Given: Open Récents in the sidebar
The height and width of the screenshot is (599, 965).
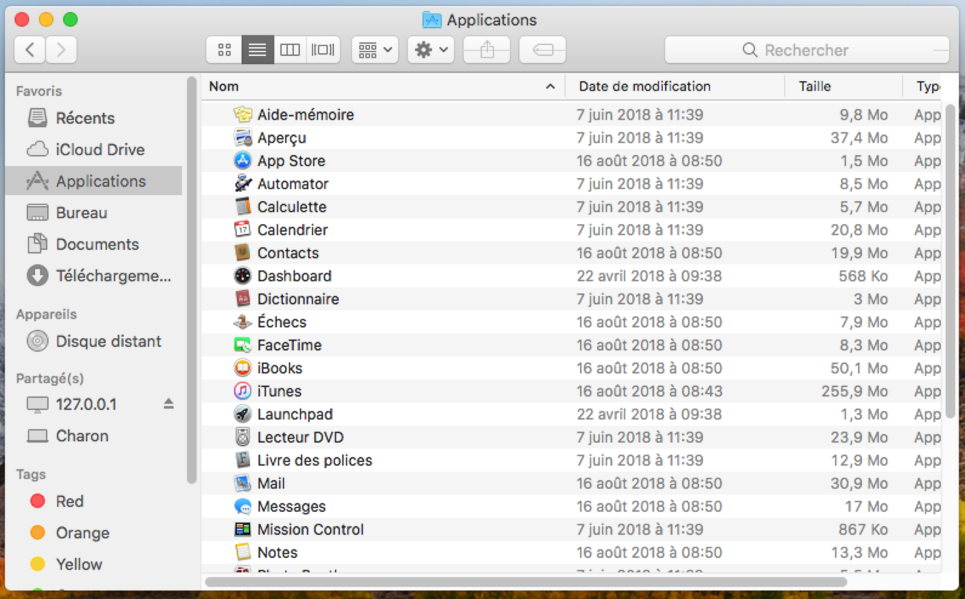Looking at the screenshot, I should click(93, 118).
